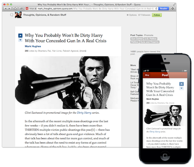This screenshot has width=194, height=167.
Task: Go back with Safari's back arrow
Action: [x=6, y=8]
